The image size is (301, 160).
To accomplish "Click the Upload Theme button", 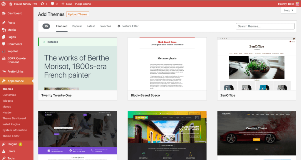I will click(78, 14).
